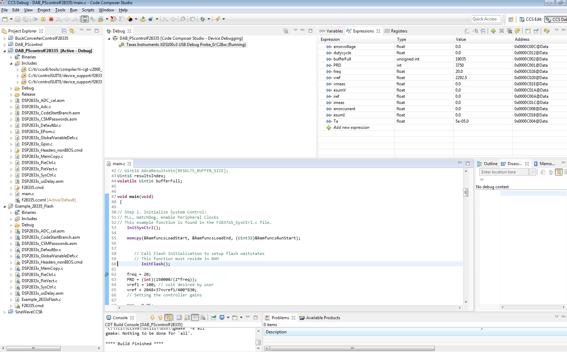Switch to the Variables tab
This screenshot has width=567, height=352.
coord(331,31)
